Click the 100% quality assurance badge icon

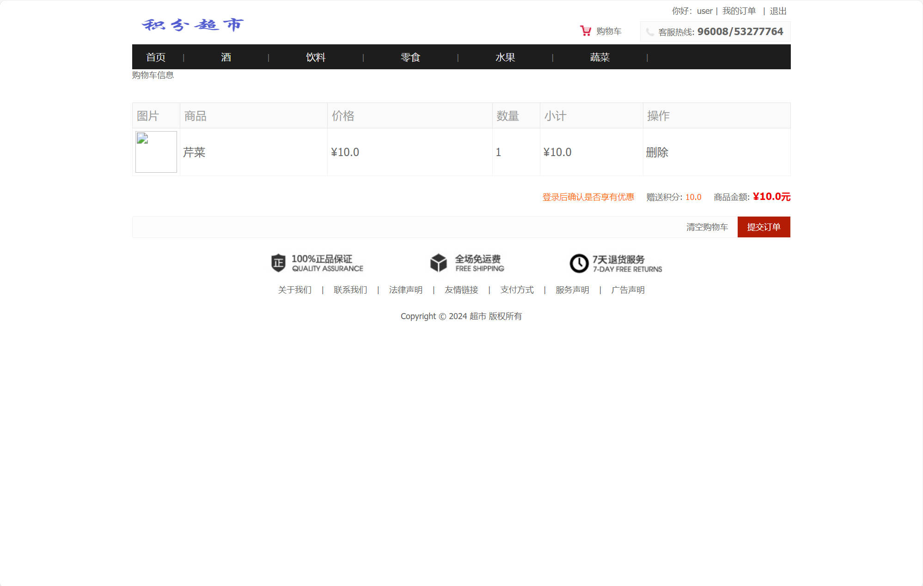pos(277,263)
